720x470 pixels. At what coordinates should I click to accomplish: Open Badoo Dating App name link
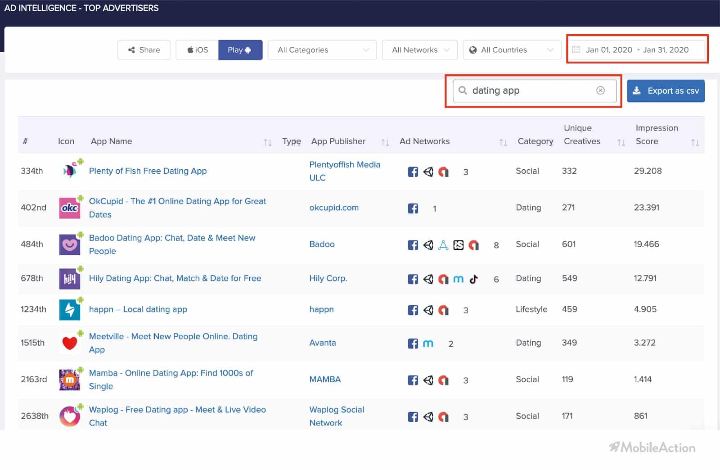[172, 244]
